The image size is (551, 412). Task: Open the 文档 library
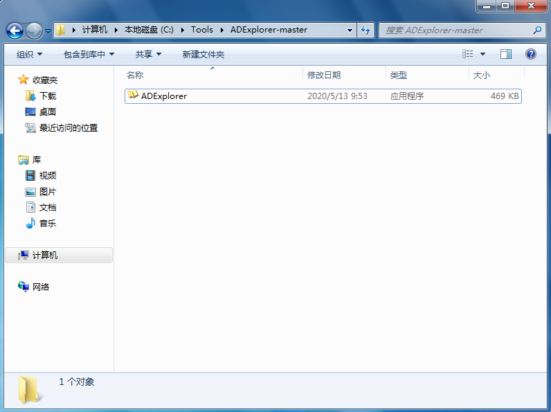pyautogui.click(x=48, y=208)
